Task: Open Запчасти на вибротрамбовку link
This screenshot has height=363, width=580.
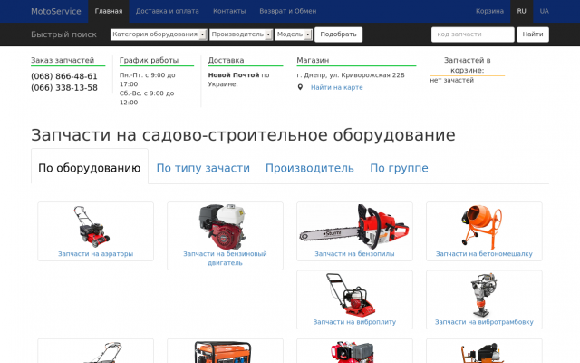Action: pos(484,322)
